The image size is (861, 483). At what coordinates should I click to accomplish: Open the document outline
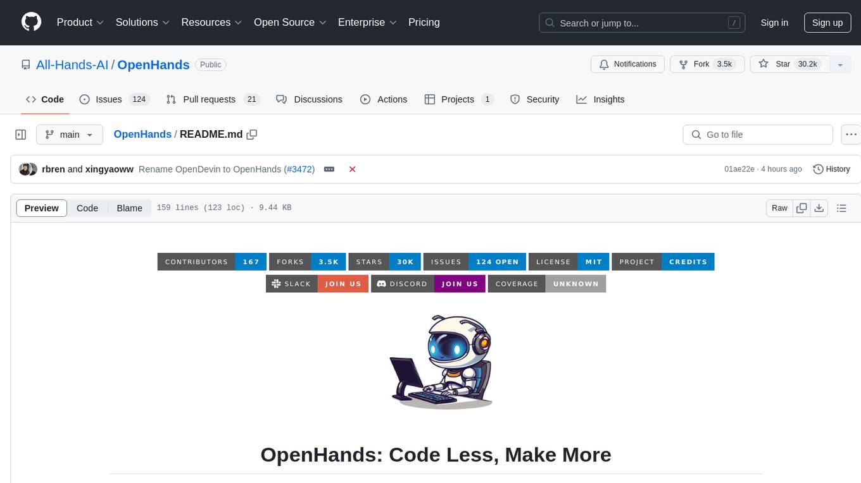[x=841, y=208]
